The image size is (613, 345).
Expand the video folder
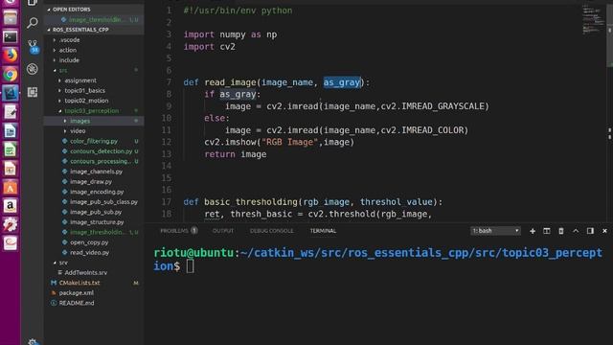coord(94,131)
